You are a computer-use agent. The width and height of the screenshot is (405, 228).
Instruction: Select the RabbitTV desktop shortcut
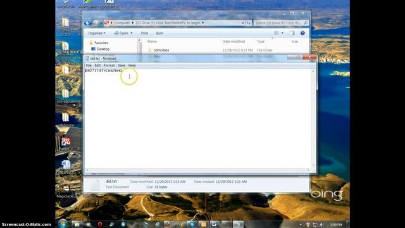click(66, 144)
